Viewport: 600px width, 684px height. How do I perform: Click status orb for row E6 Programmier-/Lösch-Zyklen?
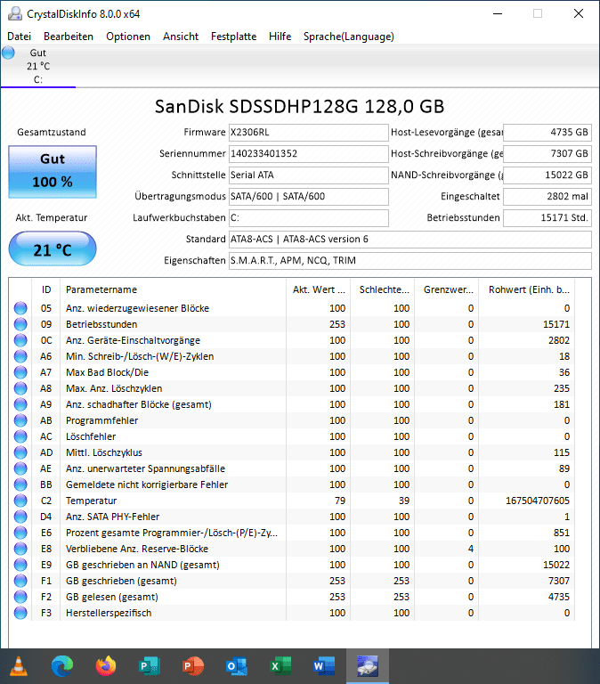tap(20, 533)
